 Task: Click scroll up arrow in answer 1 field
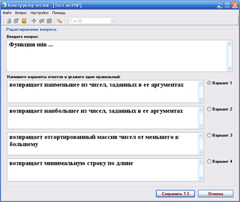coord(201,83)
